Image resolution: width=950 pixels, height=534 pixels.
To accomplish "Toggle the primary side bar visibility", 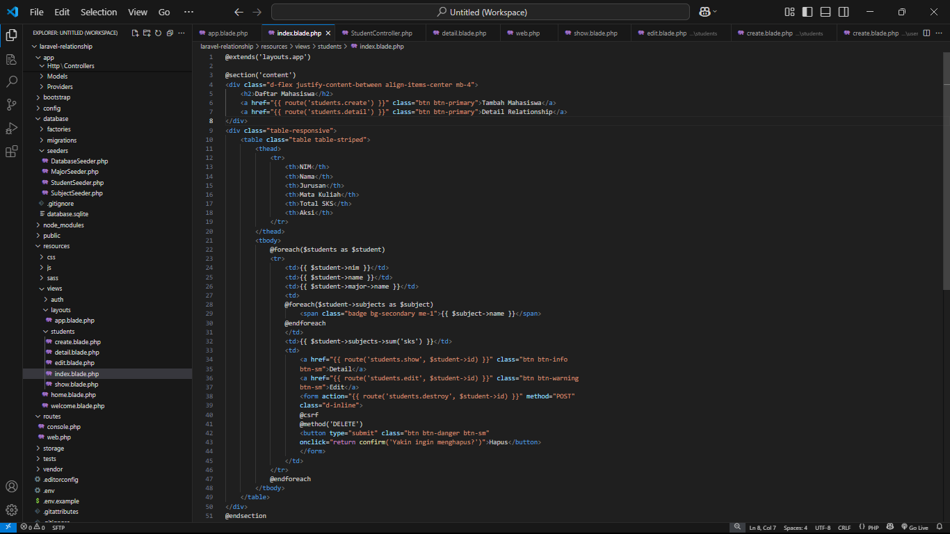I will pos(807,12).
